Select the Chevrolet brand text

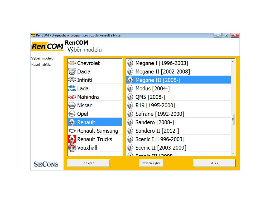[x=89, y=63]
